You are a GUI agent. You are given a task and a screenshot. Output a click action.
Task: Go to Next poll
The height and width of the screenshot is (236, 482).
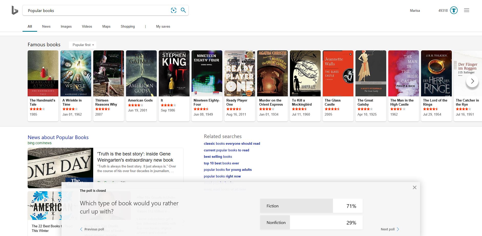point(390,229)
